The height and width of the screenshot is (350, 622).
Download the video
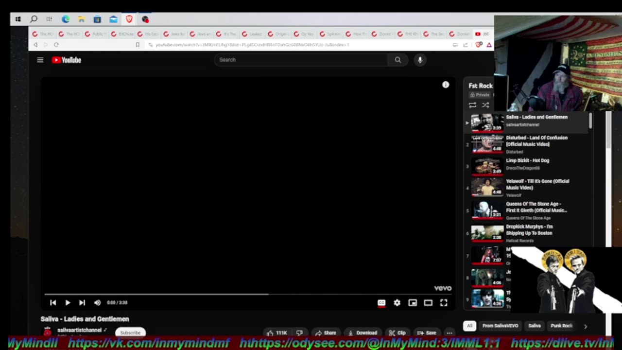[x=363, y=333]
